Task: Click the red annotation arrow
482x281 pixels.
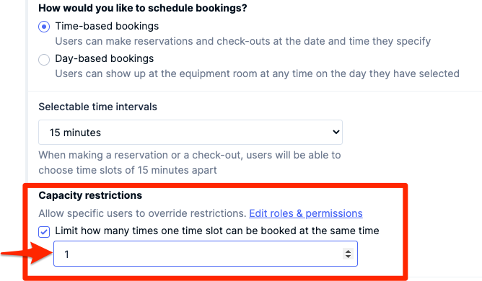Action: (26, 253)
